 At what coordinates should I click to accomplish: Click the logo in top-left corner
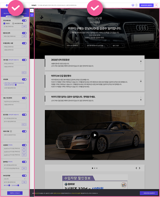point(7,5)
